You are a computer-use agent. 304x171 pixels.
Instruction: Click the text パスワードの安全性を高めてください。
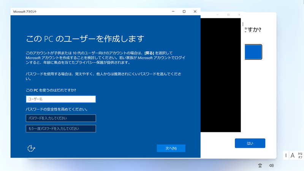point(57,109)
